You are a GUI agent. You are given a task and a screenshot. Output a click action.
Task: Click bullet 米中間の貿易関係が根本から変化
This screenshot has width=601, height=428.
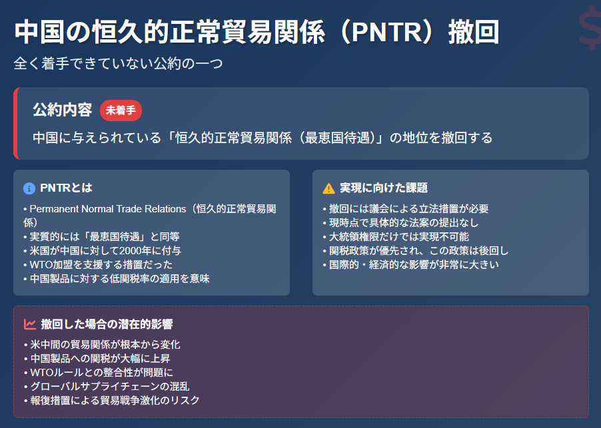click(x=102, y=345)
